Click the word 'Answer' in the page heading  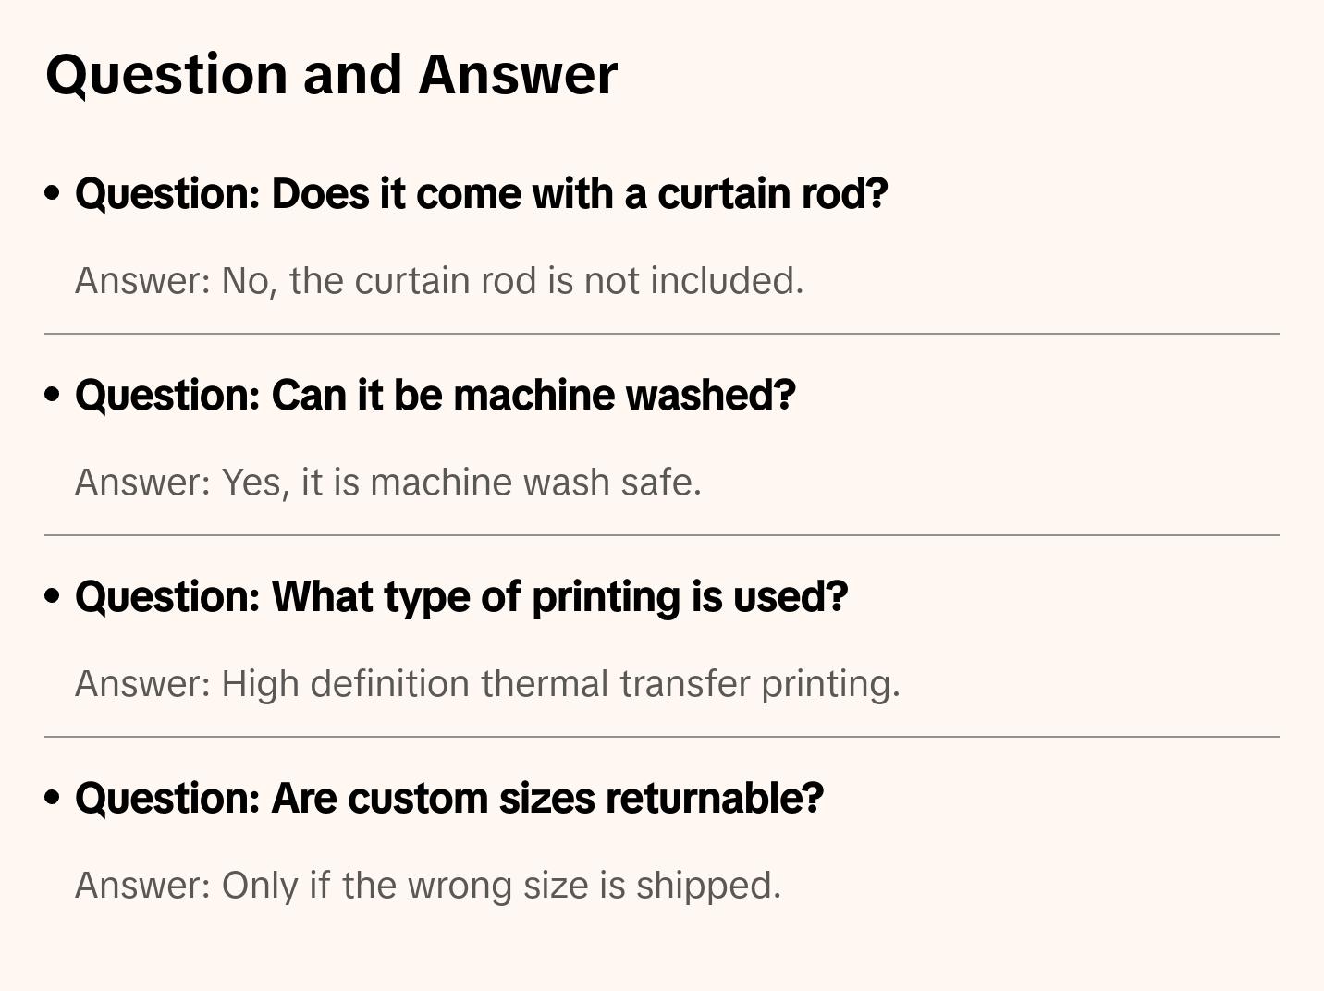click(518, 75)
